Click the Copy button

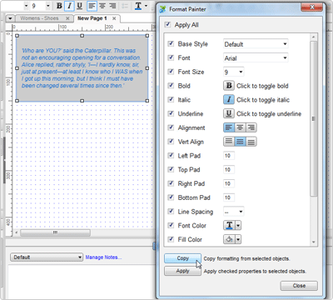pyautogui.click(x=182, y=258)
